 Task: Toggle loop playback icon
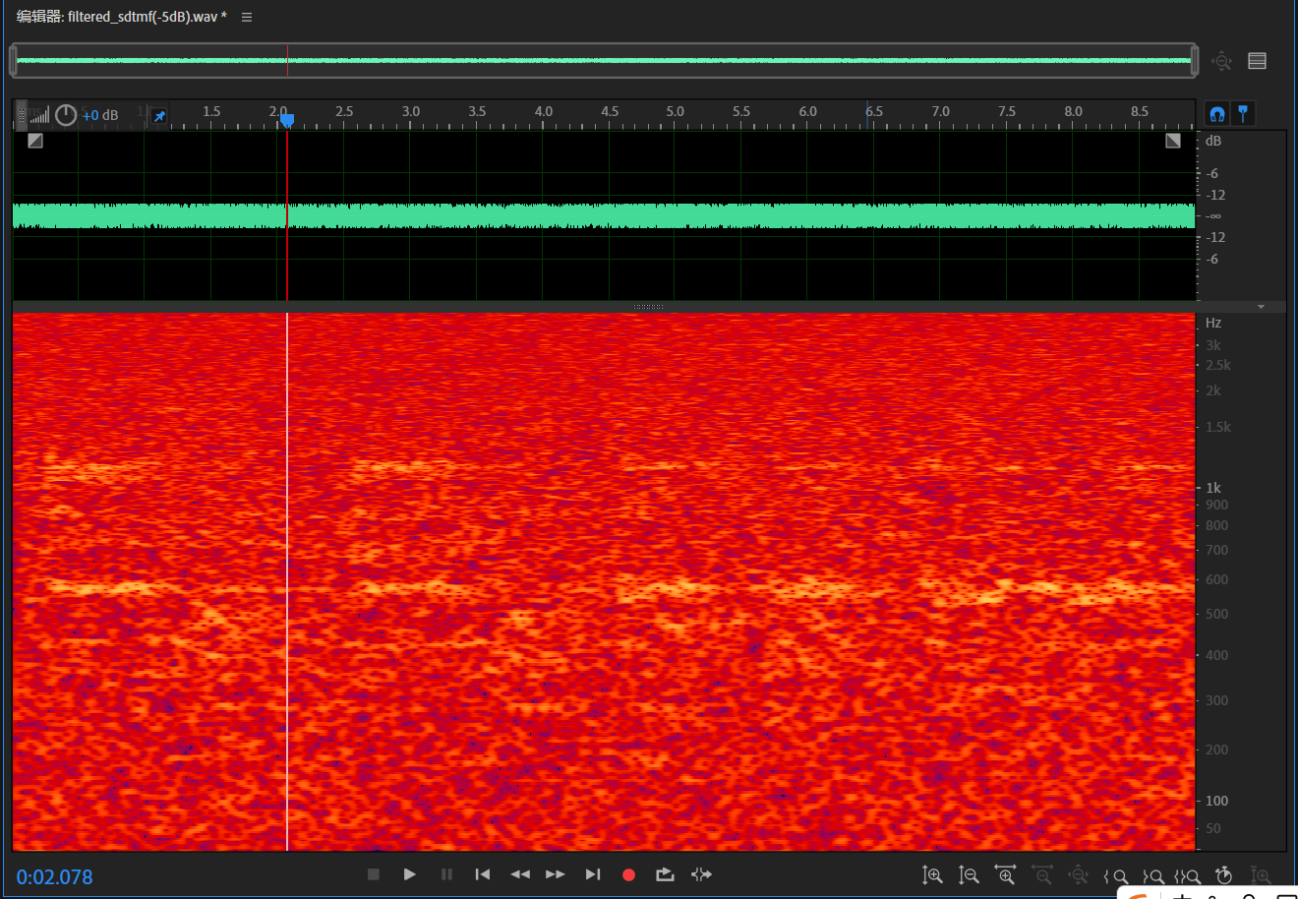pyautogui.click(x=665, y=874)
